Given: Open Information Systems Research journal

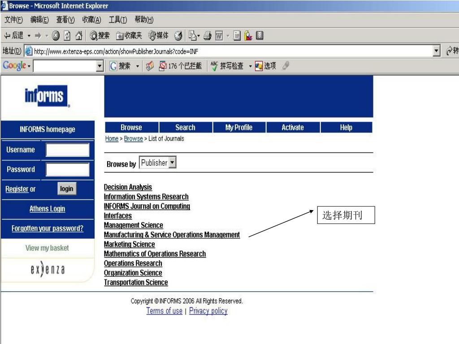Looking at the screenshot, I should pyautogui.click(x=146, y=197).
